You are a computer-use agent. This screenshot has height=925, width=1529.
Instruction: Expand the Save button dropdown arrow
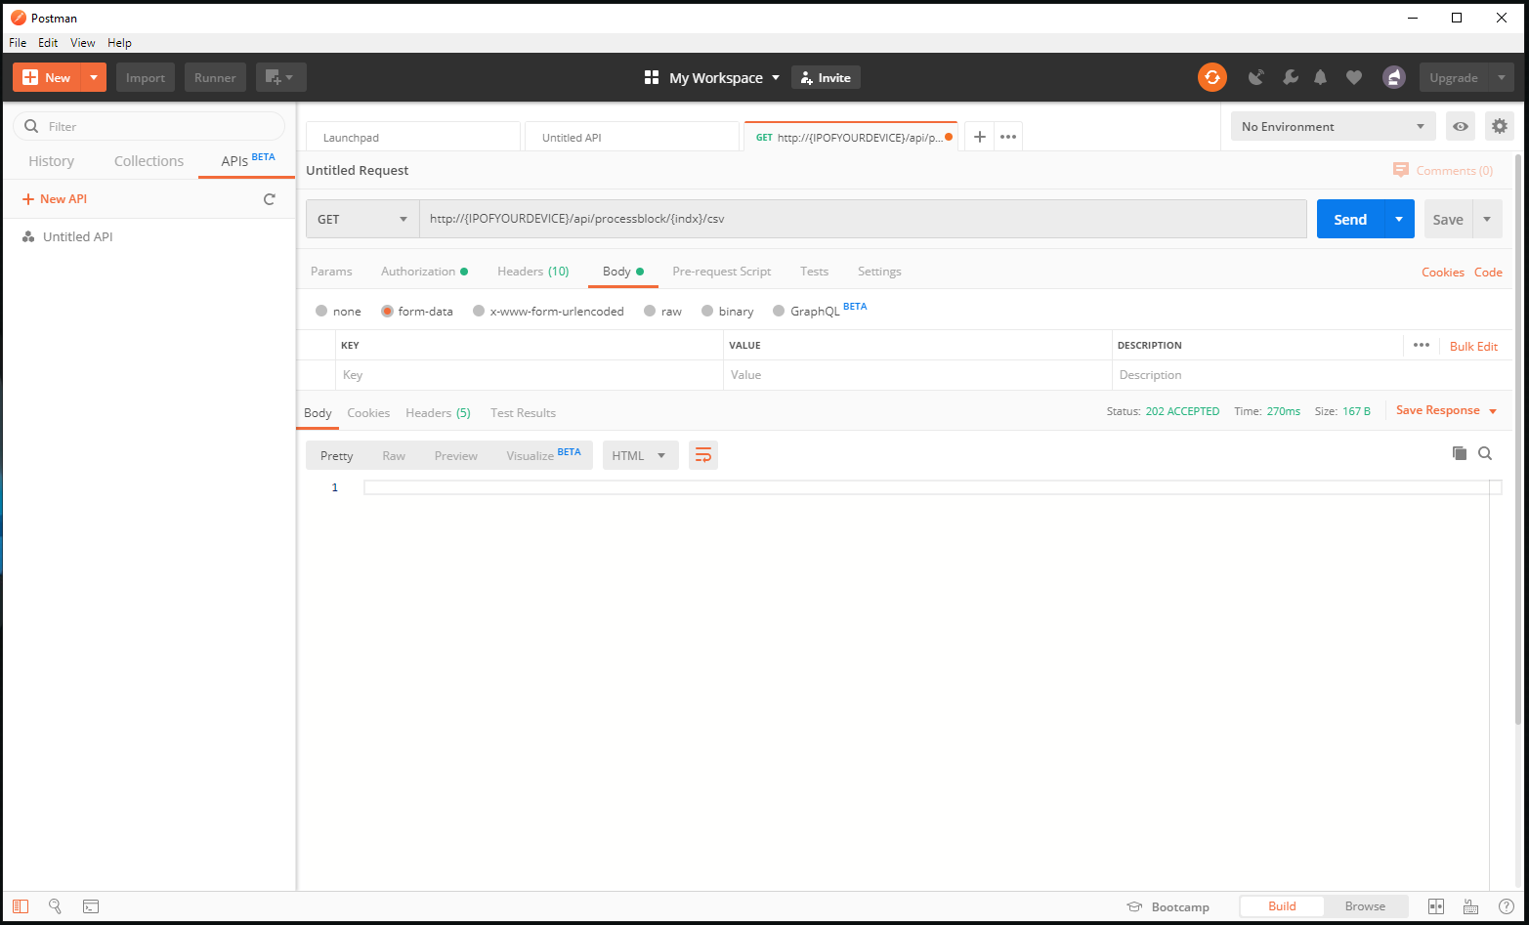1487,219
